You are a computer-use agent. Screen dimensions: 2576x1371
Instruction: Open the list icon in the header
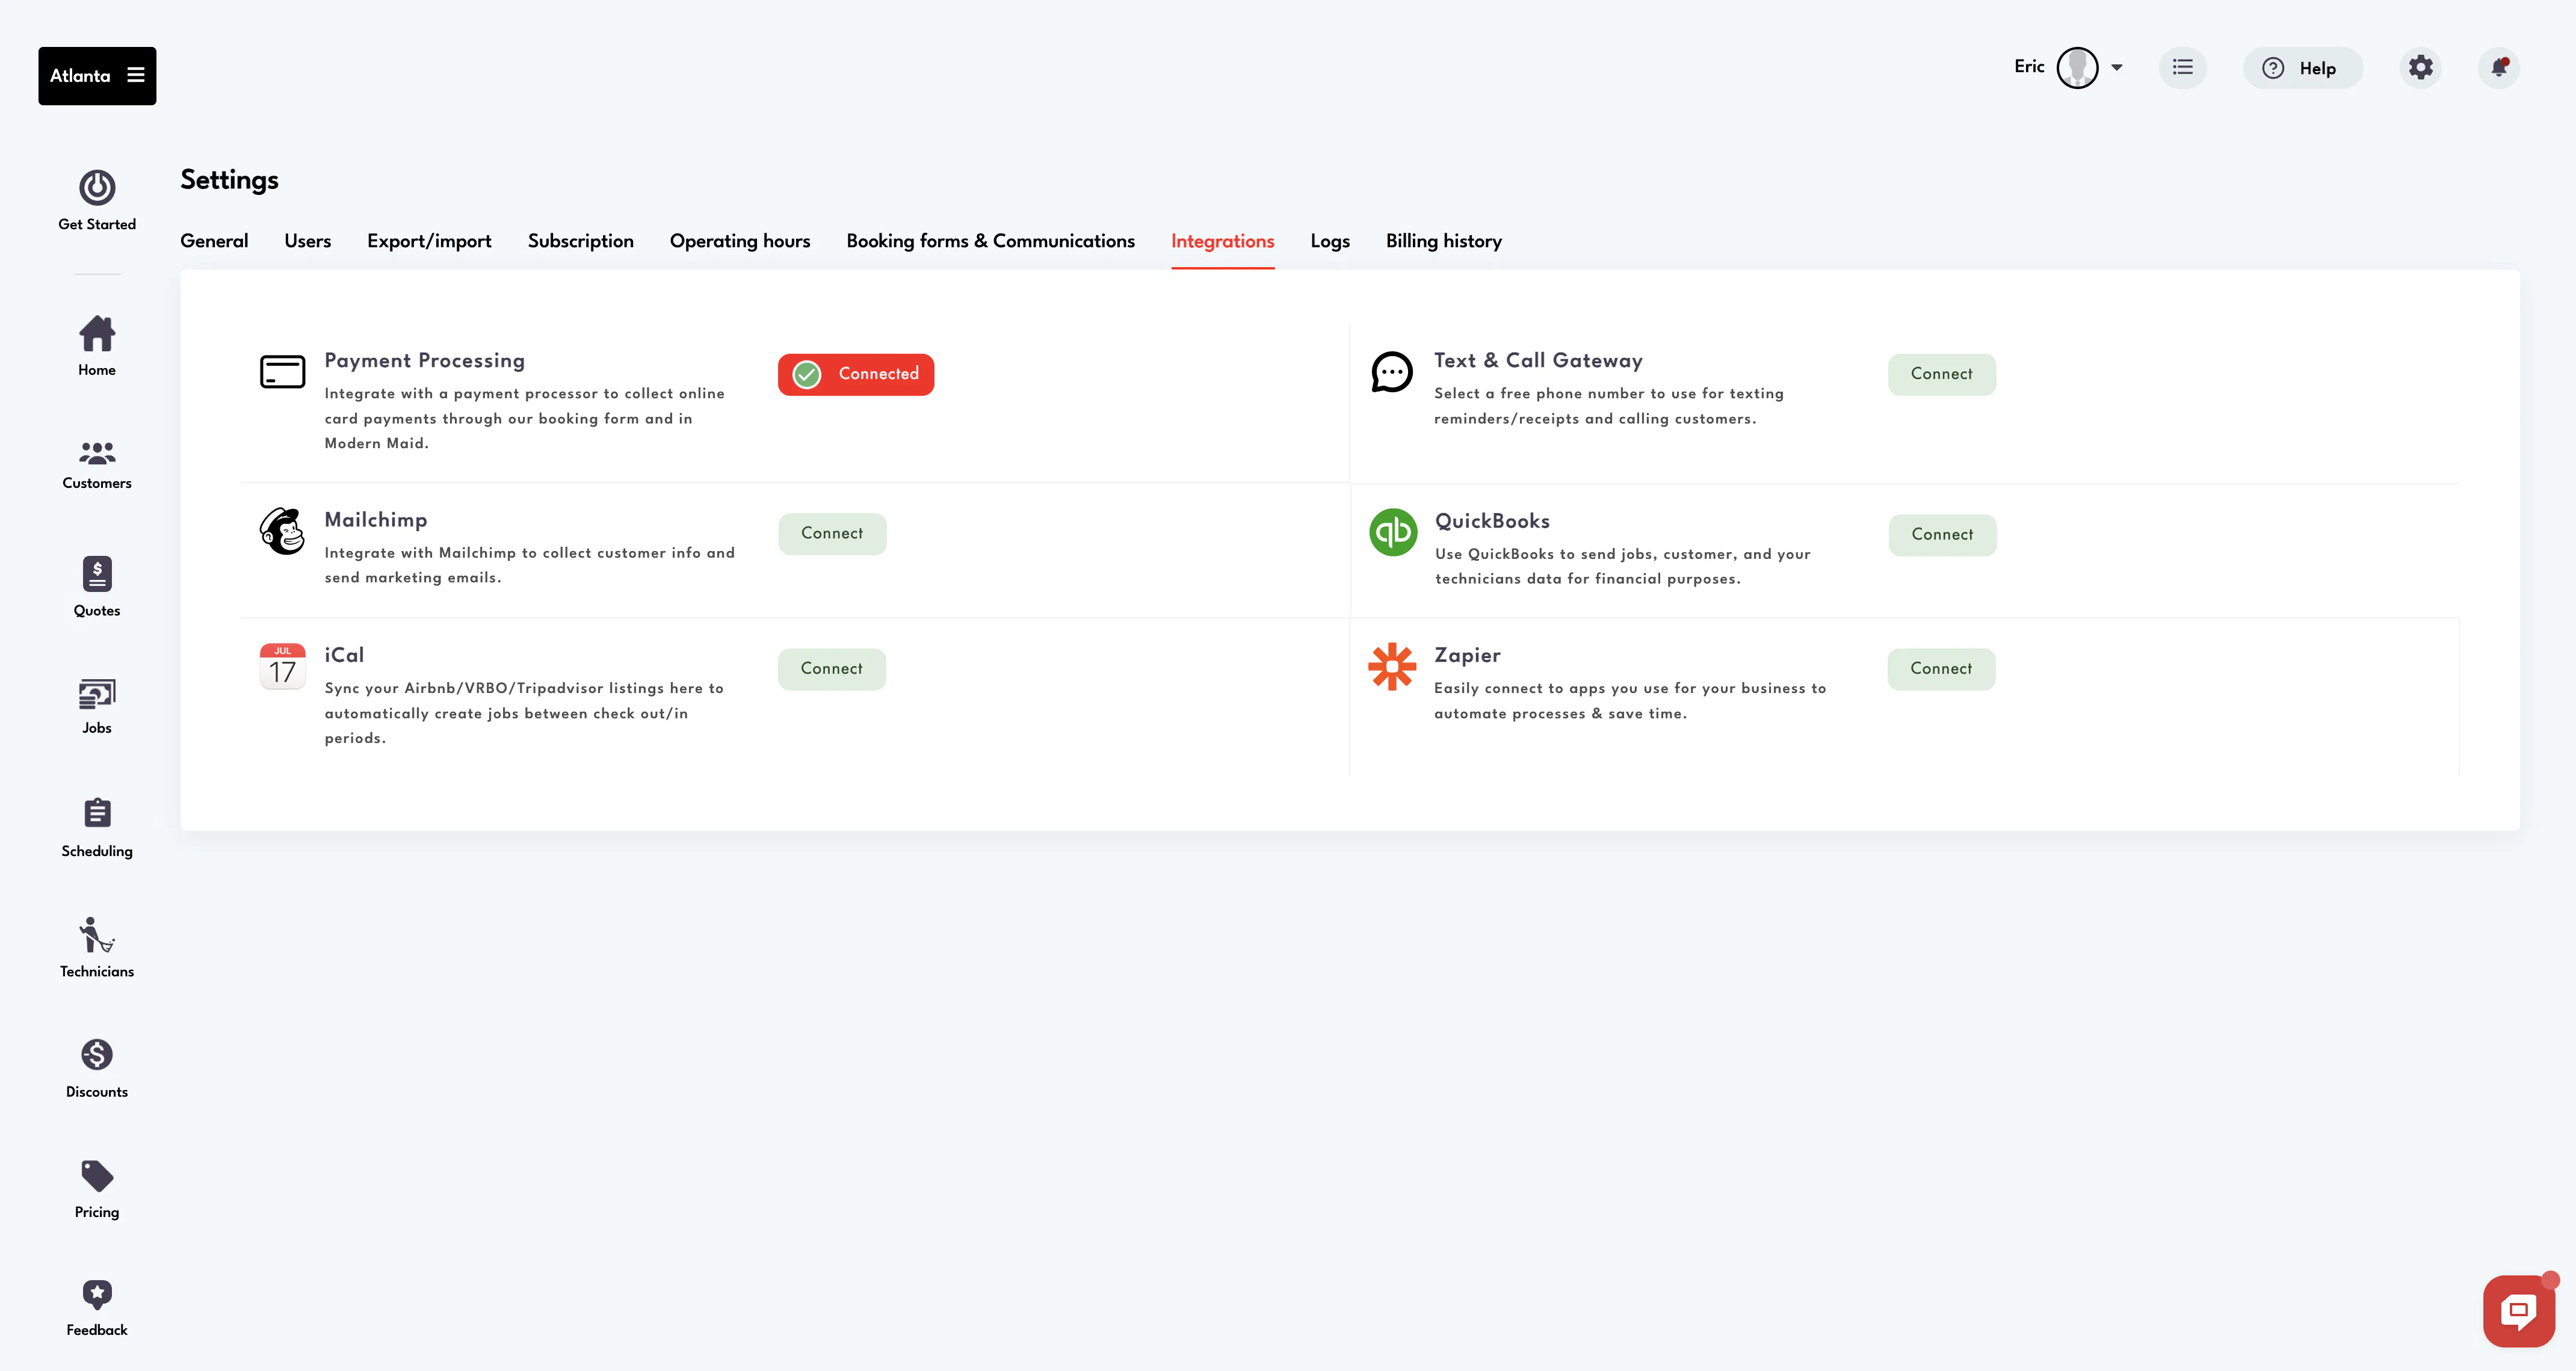click(x=2183, y=68)
